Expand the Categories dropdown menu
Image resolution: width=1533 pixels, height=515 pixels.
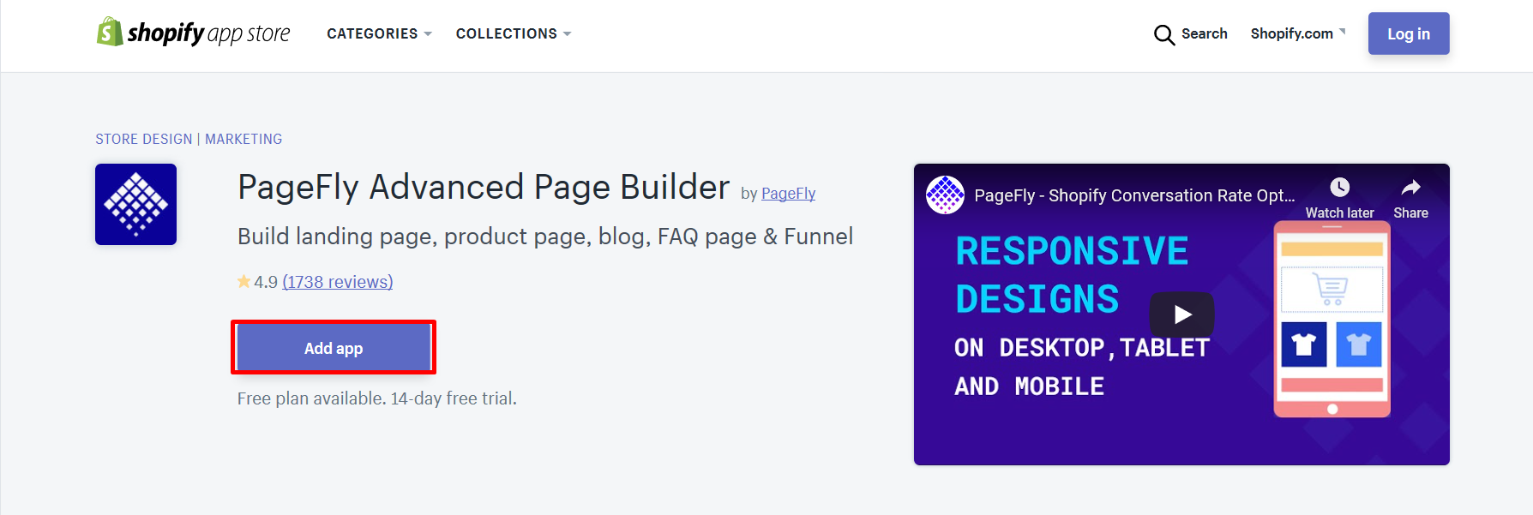pyautogui.click(x=379, y=33)
